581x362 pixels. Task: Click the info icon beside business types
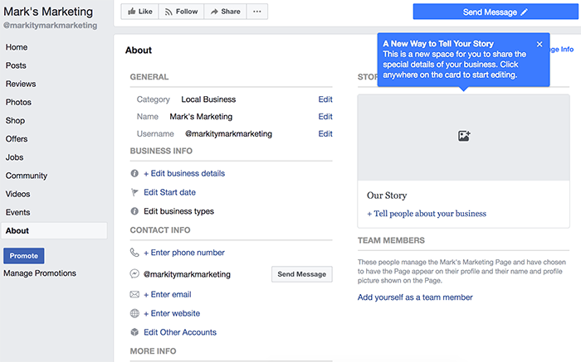tap(134, 211)
